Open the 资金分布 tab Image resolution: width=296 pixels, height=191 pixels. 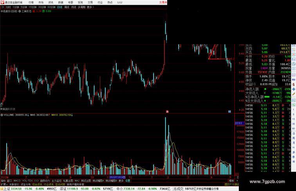[25, 184]
